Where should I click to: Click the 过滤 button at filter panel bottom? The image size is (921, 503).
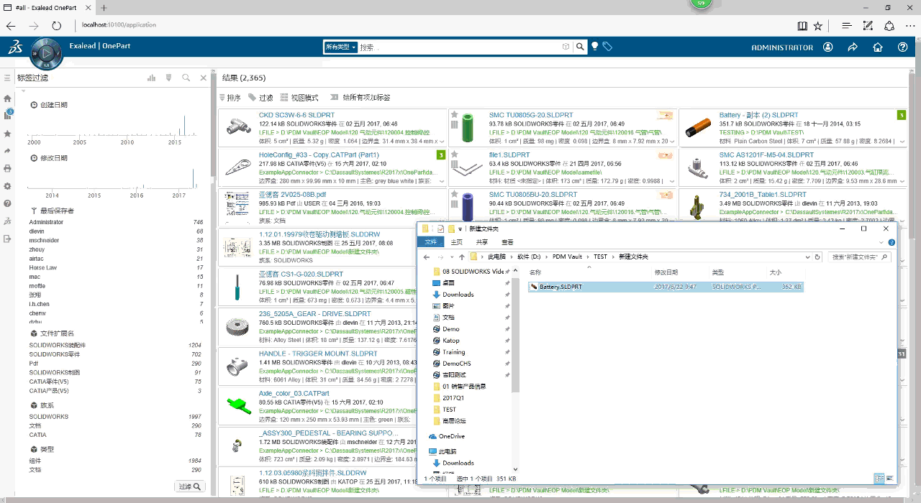(x=190, y=486)
